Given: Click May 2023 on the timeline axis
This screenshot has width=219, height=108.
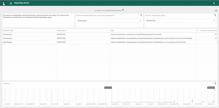Looking at the screenshot, I should (x=138, y=104).
